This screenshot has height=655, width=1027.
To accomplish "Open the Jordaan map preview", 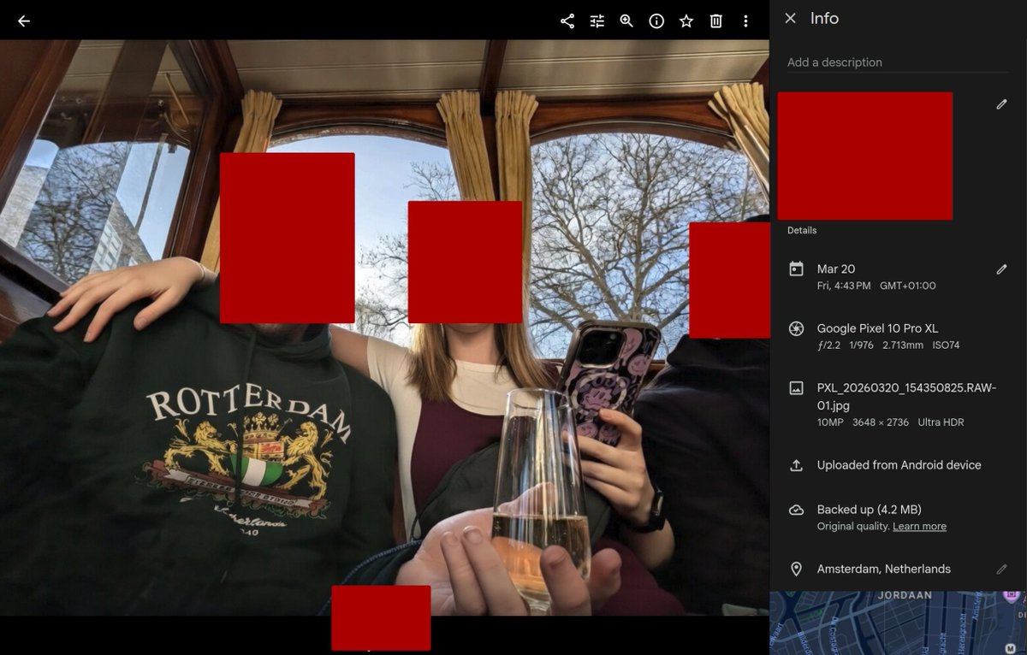I will pyautogui.click(x=898, y=623).
